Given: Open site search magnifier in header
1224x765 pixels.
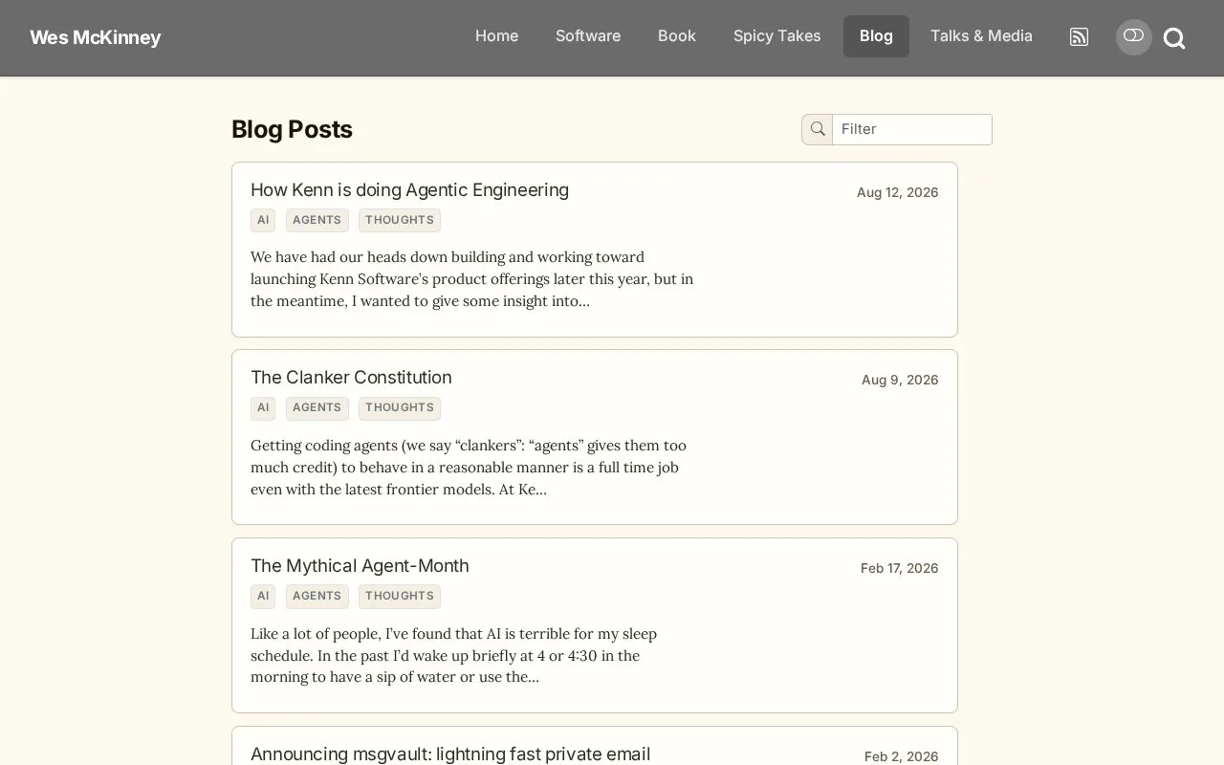Looking at the screenshot, I should [x=1174, y=38].
